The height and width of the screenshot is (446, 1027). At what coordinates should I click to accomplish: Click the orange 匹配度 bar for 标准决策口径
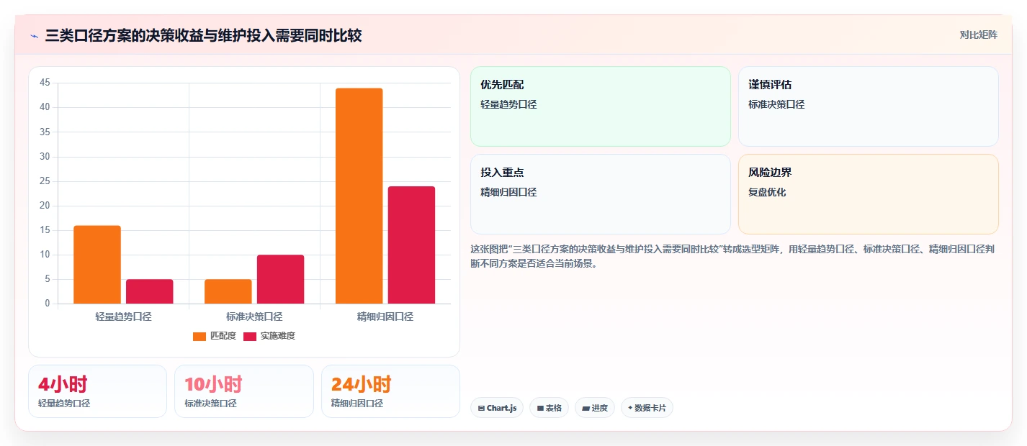pos(228,291)
